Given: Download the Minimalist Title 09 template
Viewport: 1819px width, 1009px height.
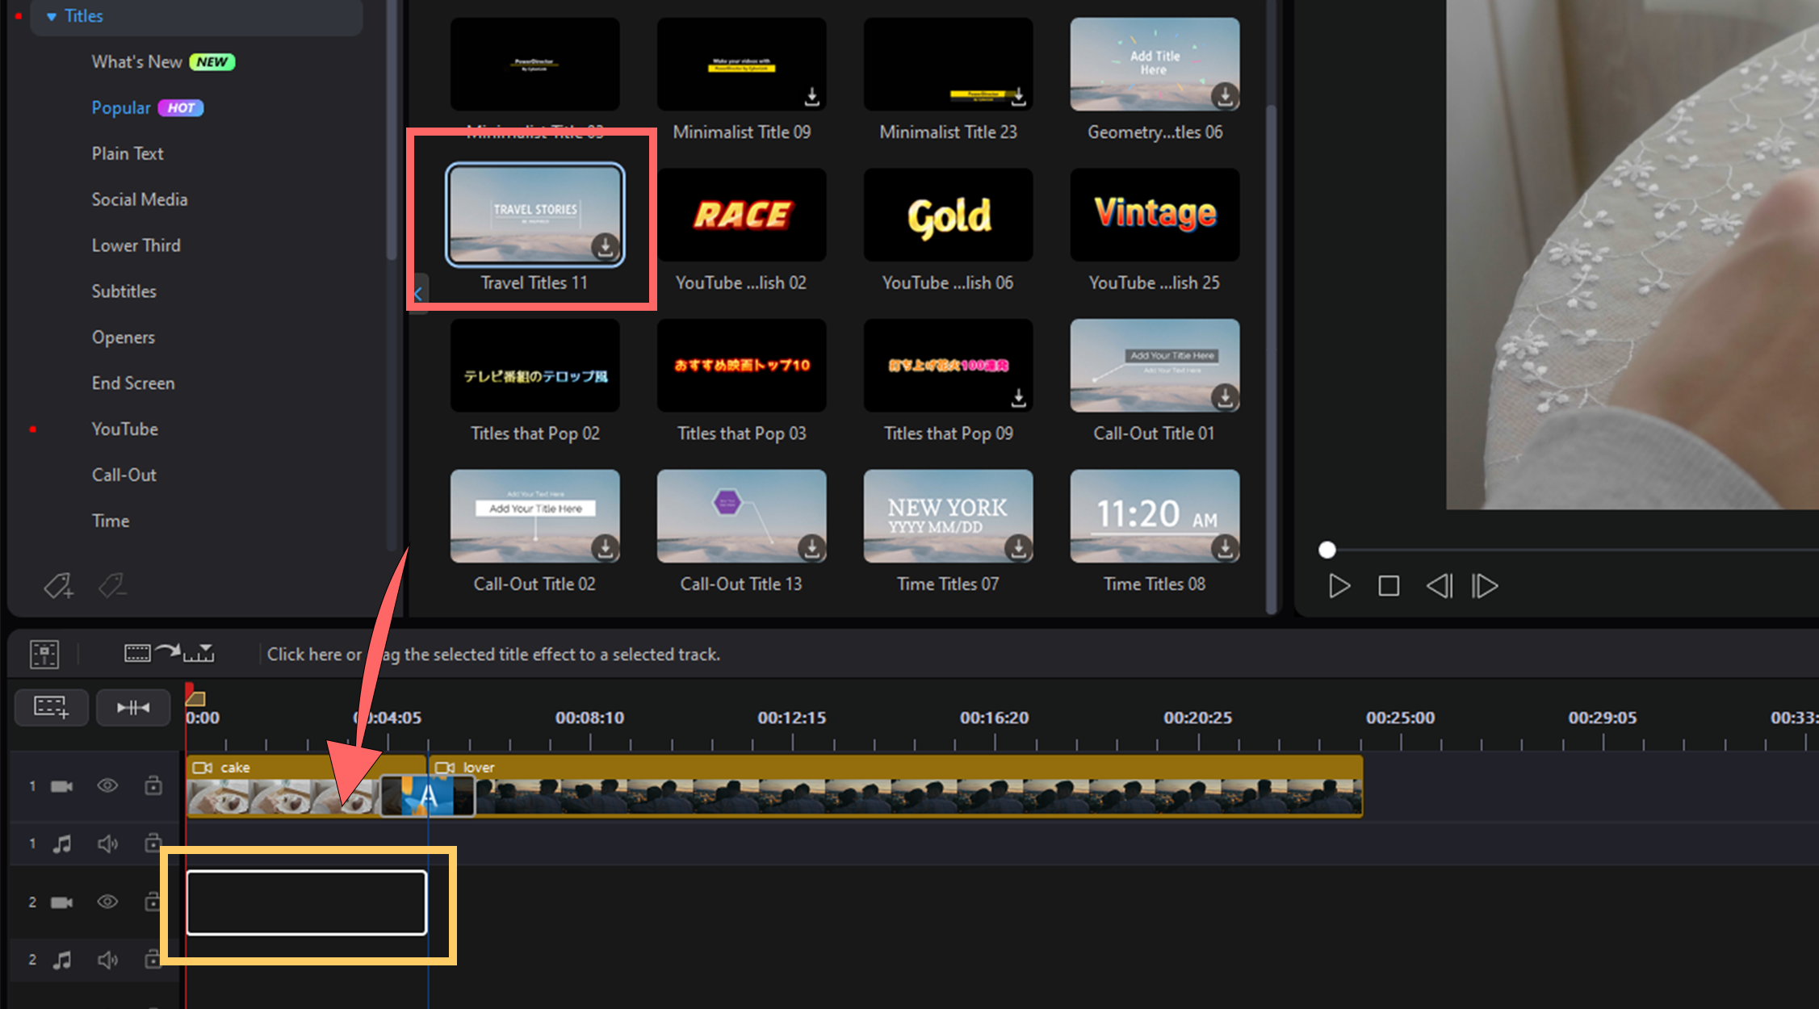Looking at the screenshot, I should click(811, 97).
